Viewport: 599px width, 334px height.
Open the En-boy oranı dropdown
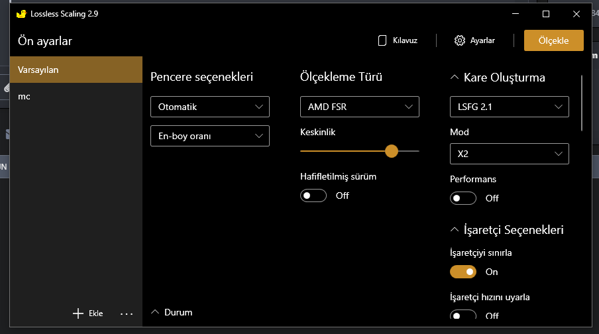[210, 136]
